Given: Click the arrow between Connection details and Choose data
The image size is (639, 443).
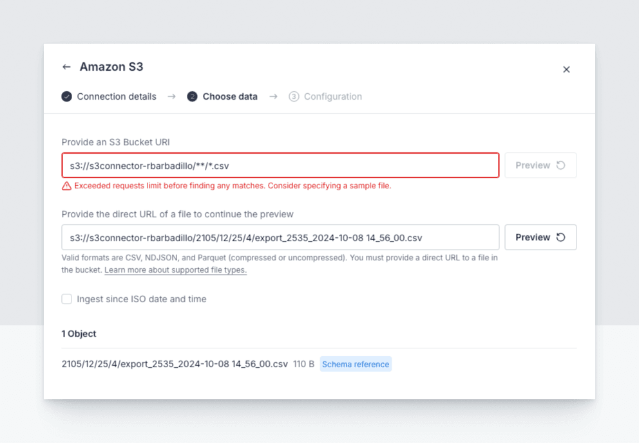Looking at the screenshot, I should 171,96.
